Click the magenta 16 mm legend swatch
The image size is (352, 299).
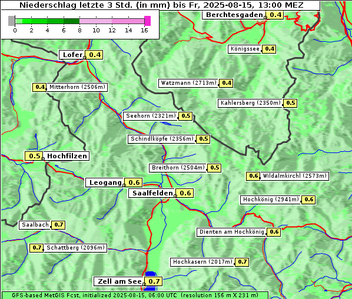148,21
